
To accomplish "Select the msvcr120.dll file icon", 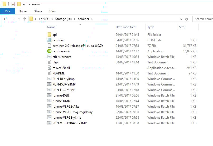I will (49, 68).
